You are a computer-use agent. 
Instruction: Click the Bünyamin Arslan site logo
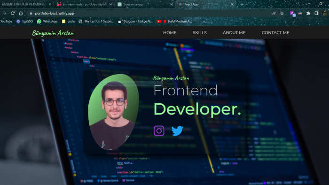53,33
